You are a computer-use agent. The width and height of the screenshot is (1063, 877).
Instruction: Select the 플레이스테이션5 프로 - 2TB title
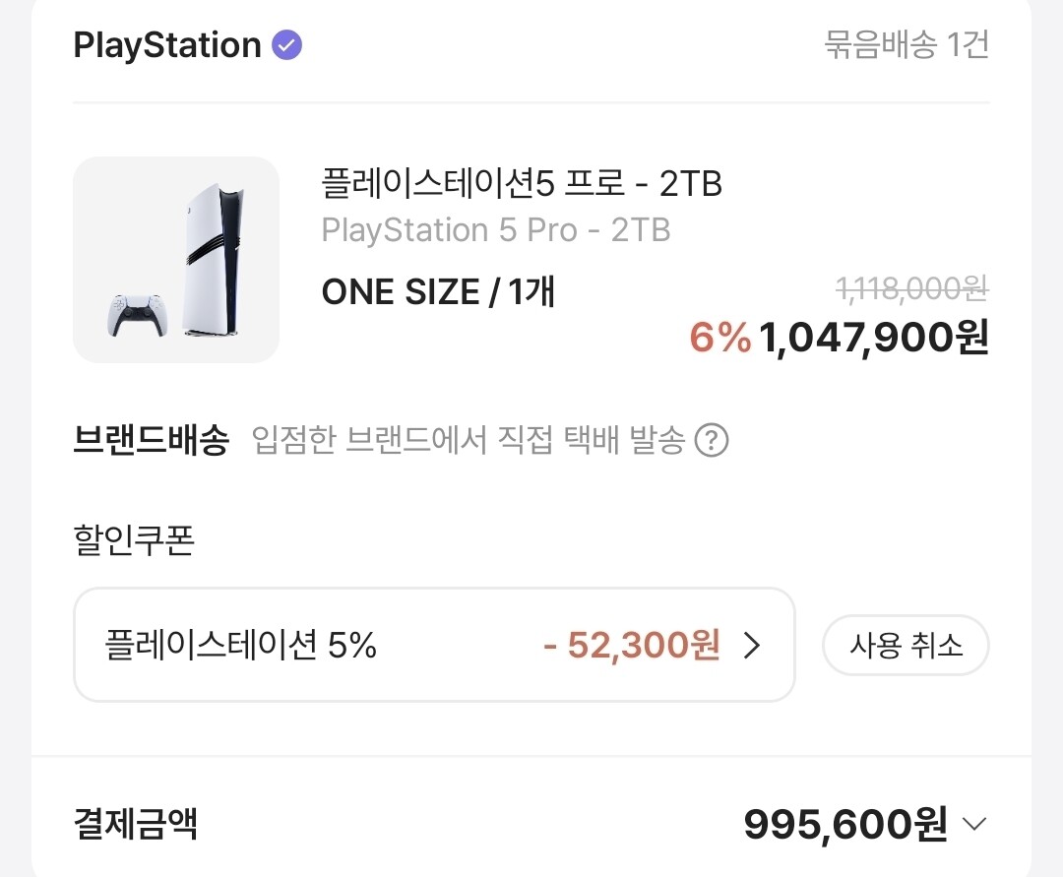click(522, 184)
